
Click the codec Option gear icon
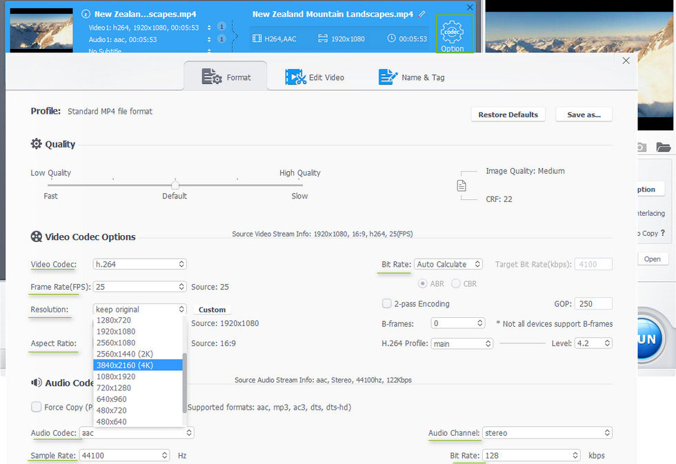(453, 33)
